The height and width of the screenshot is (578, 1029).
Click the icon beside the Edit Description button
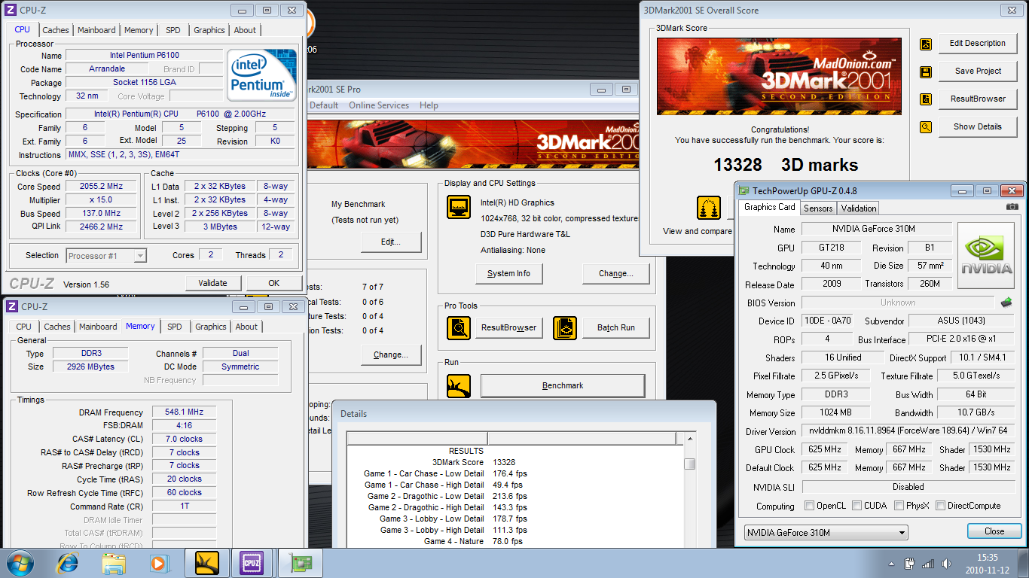(x=926, y=44)
